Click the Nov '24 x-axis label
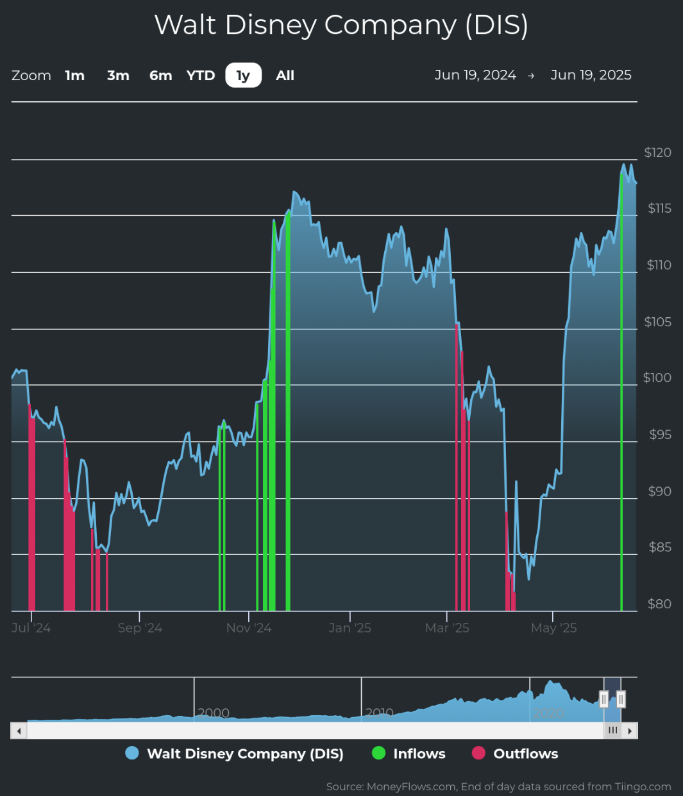 point(249,628)
